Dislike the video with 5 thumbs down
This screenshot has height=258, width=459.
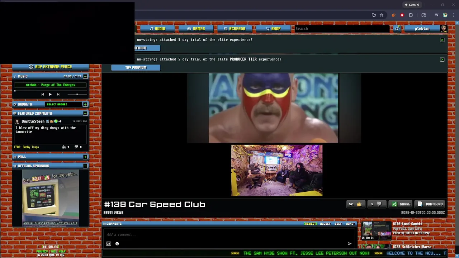point(377,204)
